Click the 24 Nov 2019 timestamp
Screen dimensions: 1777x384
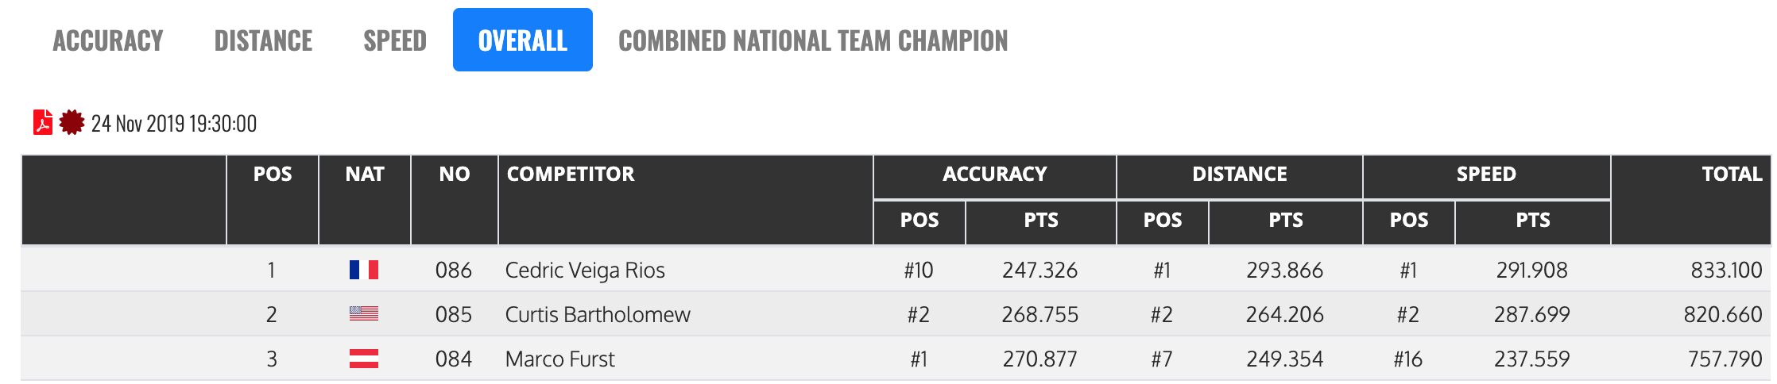(174, 124)
